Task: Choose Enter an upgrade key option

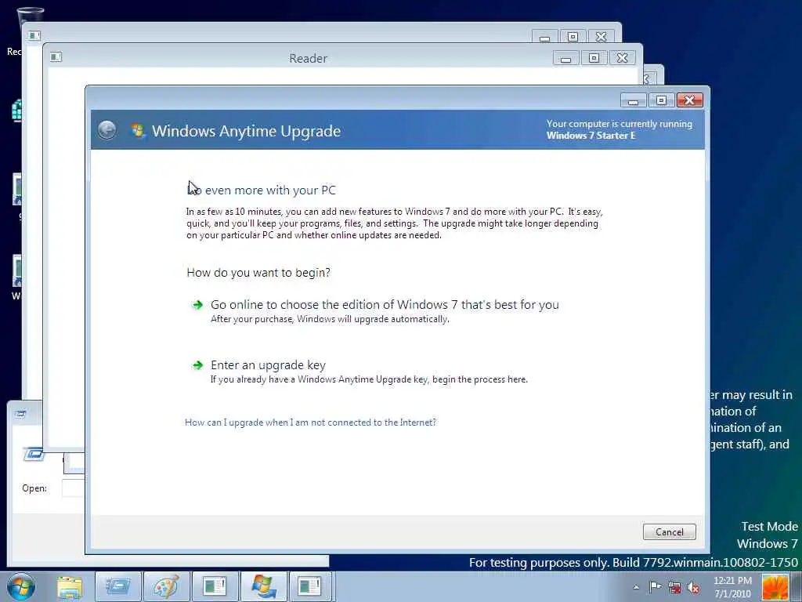Action: click(x=268, y=365)
